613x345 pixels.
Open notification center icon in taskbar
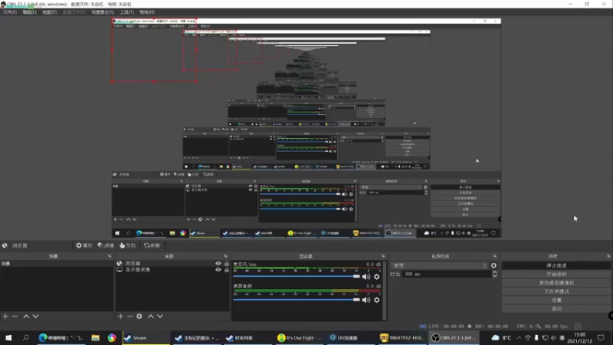click(602, 337)
